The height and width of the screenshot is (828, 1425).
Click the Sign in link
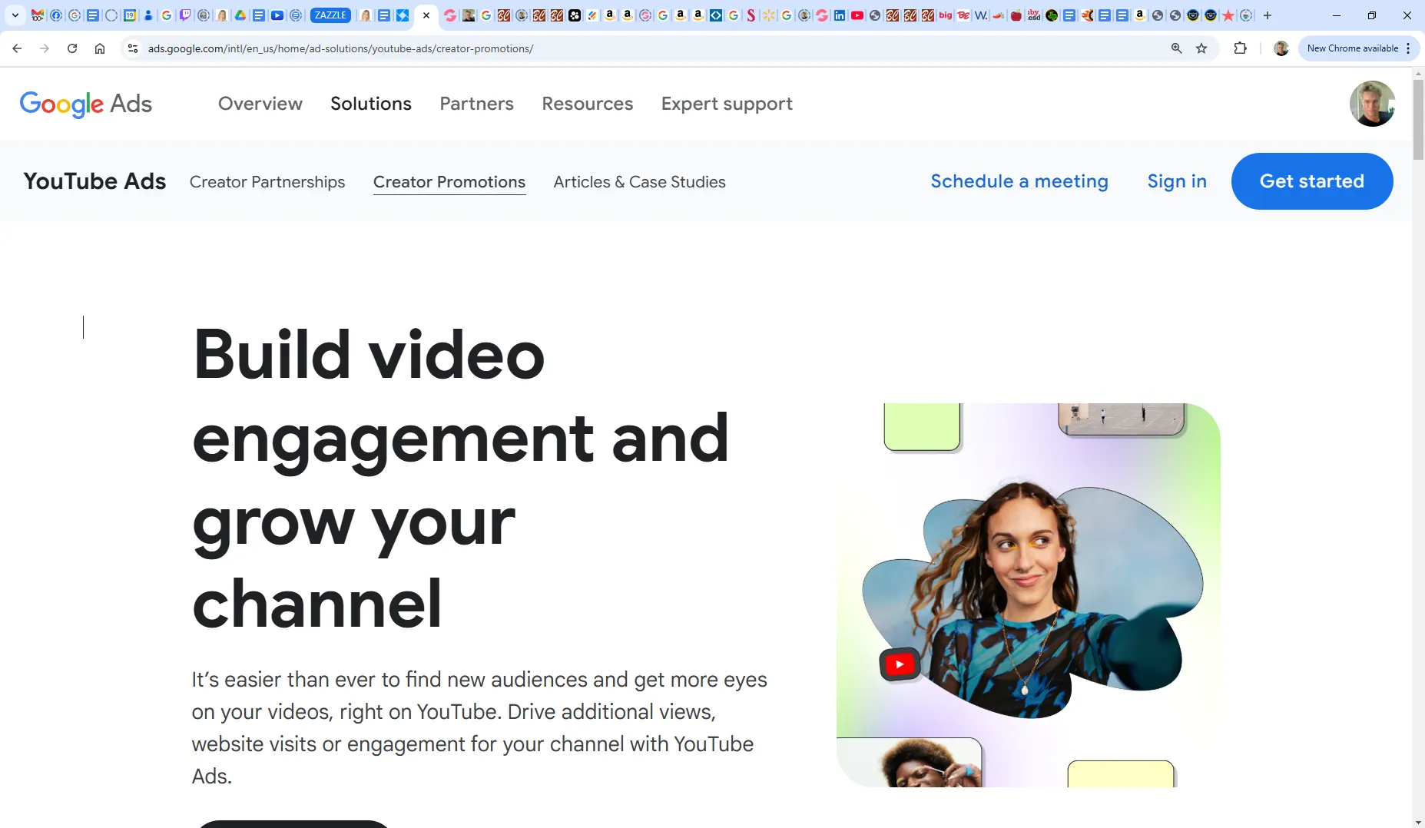[1177, 181]
